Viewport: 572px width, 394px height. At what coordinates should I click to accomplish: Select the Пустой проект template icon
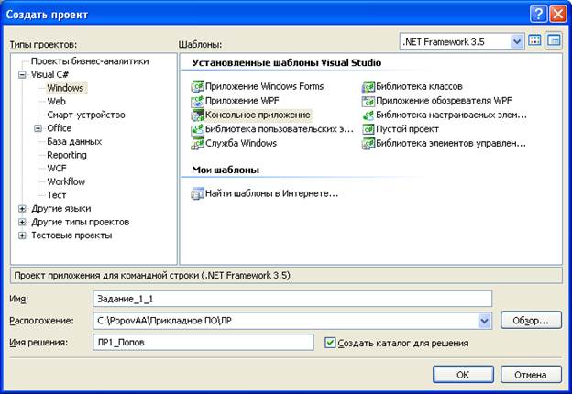pyautogui.click(x=368, y=129)
